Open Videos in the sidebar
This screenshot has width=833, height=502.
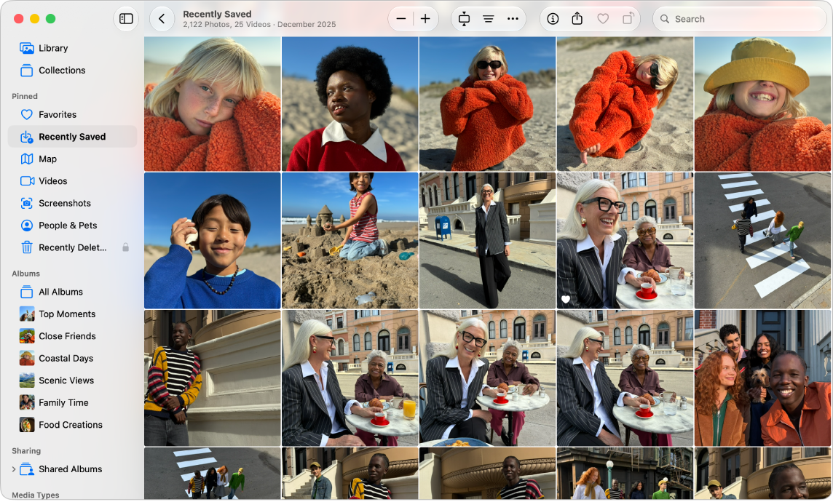72,181
